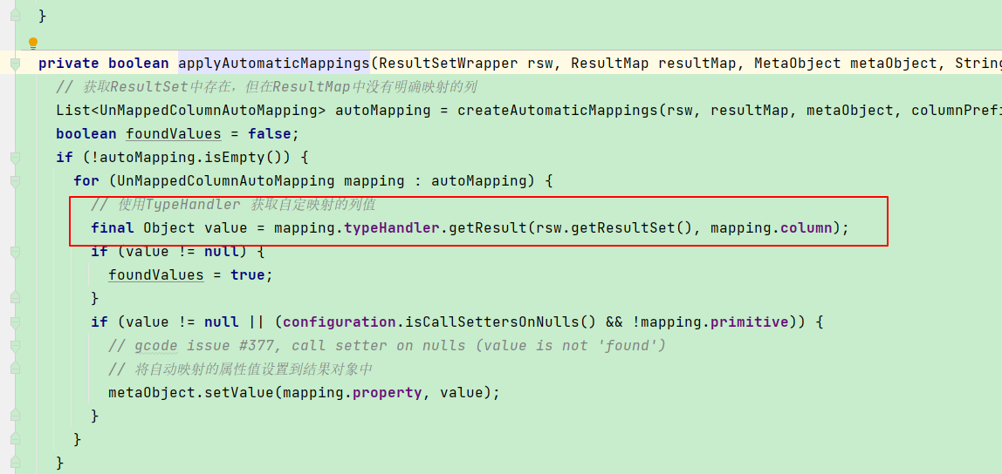The width and height of the screenshot is (1002, 474).
Task: Fold the 'gcode issue #377' comment block marker
Action: coord(16,345)
